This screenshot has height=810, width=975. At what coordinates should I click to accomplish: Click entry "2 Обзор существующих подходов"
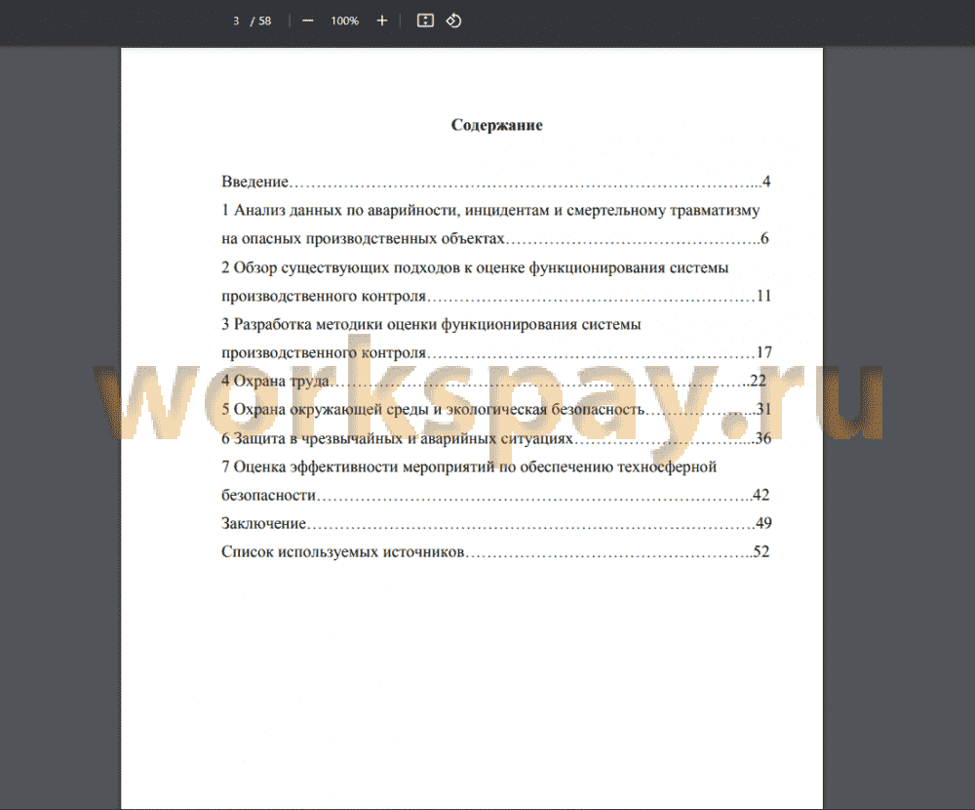[x=475, y=267]
